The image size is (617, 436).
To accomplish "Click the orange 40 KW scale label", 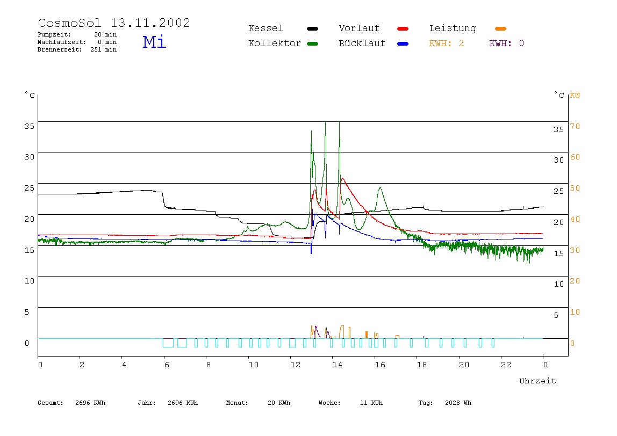I will (575, 220).
